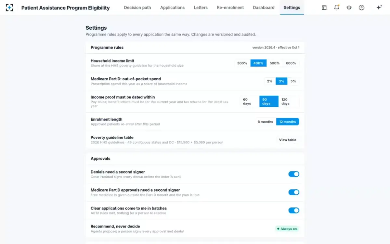Screen dimensions: 390x244
Task: Toggle Denials need a second signer
Action: coord(294,174)
